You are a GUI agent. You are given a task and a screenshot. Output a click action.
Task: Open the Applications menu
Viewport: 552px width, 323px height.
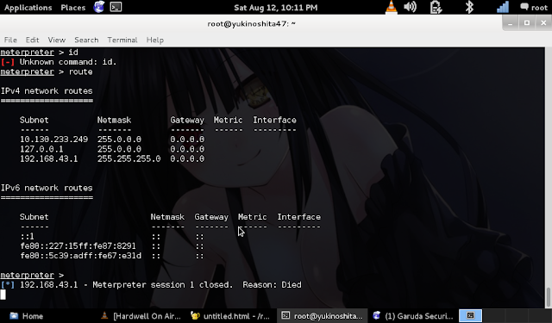(28, 8)
